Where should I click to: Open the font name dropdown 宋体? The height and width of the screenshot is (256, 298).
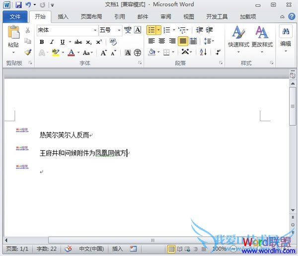tap(95, 30)
